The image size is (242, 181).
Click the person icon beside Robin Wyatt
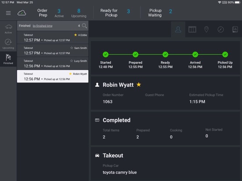97,85
